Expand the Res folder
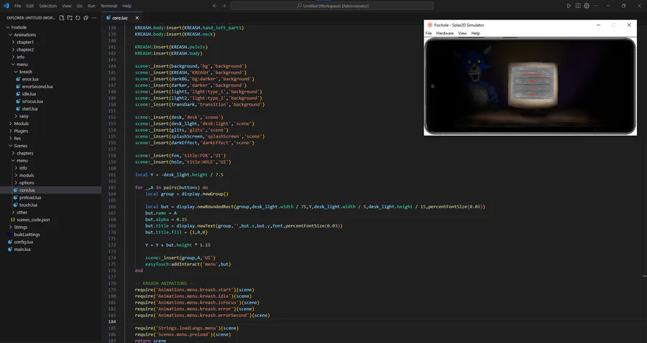This screenshot has width=647, height=343. pos(17,138)
